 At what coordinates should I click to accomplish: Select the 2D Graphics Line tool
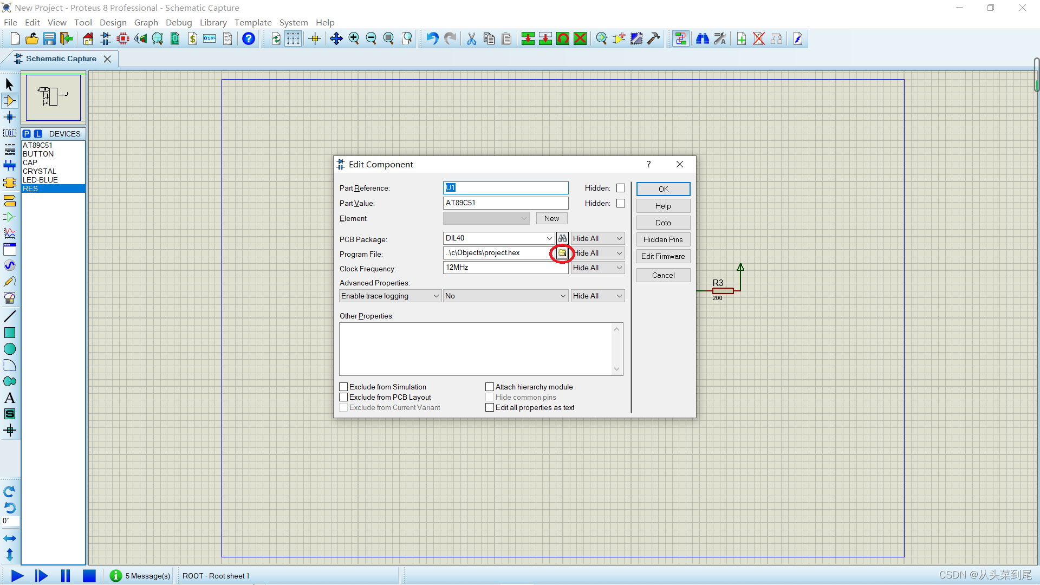[10, 316]
